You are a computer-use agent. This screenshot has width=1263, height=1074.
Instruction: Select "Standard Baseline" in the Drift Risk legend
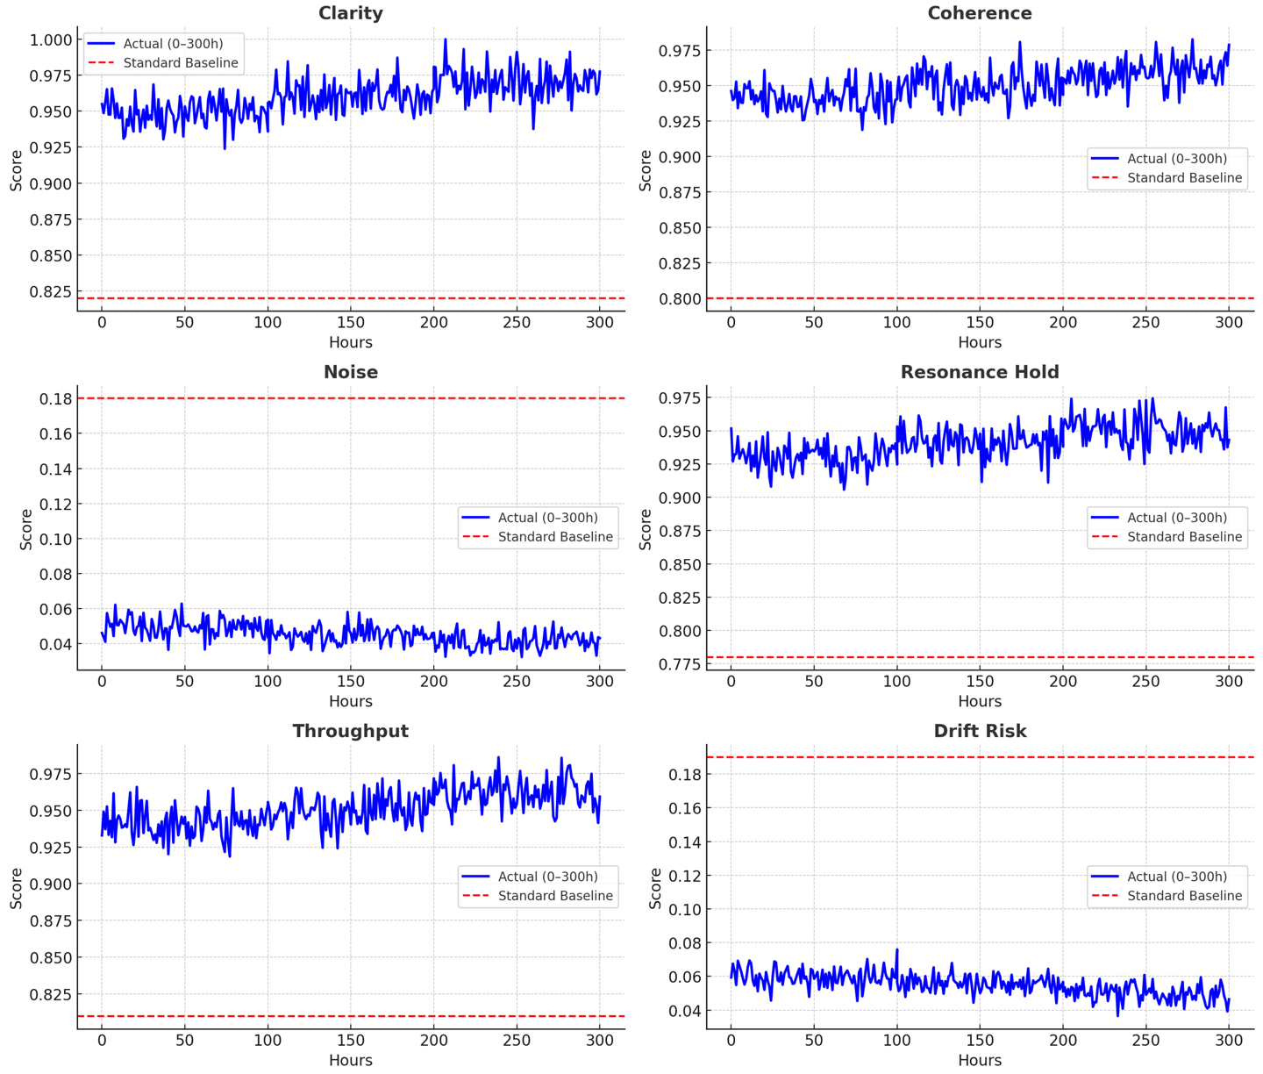pos(1185,896)
